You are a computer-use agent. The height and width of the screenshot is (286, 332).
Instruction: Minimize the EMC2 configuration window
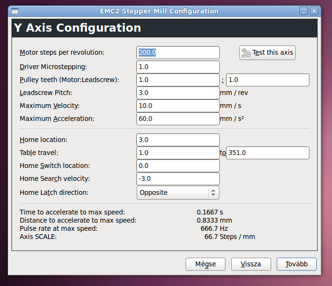click(303, 11)
